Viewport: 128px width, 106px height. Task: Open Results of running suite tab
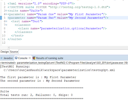(48, 58)
